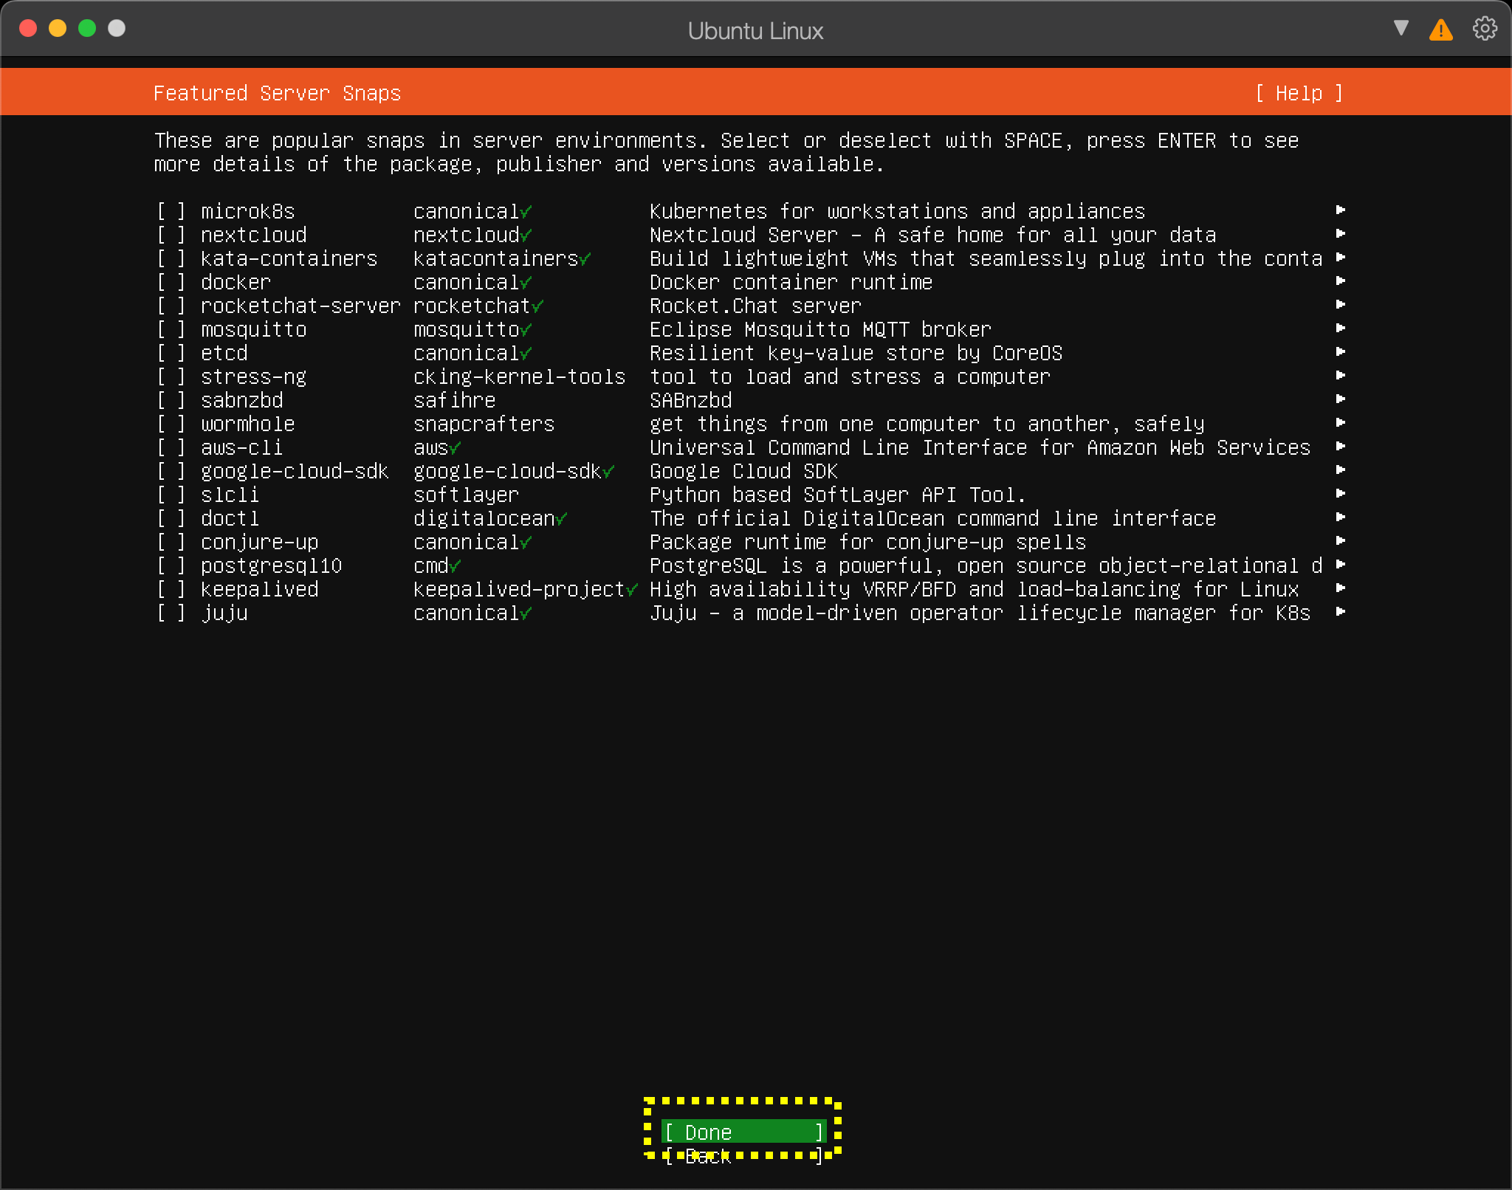Click the 'cking-kernel-tools' publisher text
1512x1190 pixels.
pyautogui.click(x=519, y=377)
